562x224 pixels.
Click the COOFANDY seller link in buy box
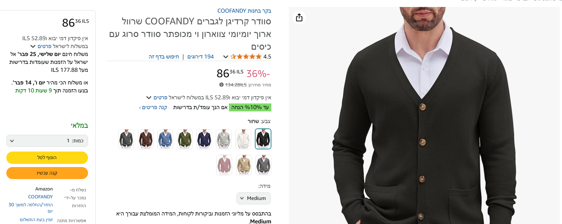point(41,197)
